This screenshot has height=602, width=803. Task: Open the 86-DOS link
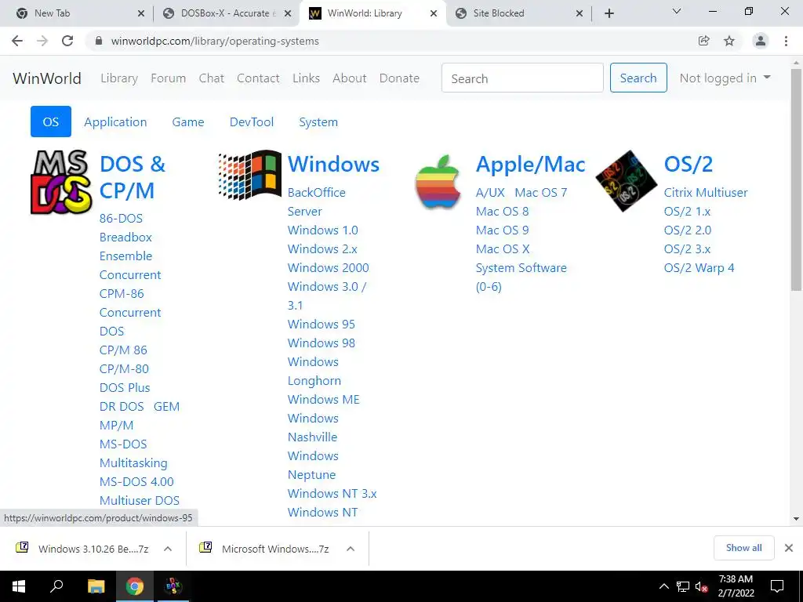tap(121, 218)
